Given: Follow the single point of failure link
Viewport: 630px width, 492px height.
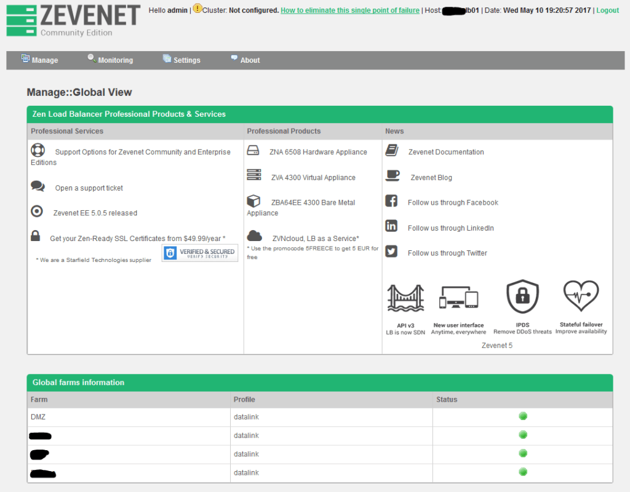Looking at the screenshot, I should [x=350, y=10].
